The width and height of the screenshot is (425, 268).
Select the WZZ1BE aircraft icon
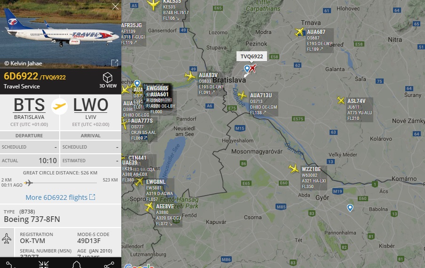pyautogui.click(x=293, y=168)
